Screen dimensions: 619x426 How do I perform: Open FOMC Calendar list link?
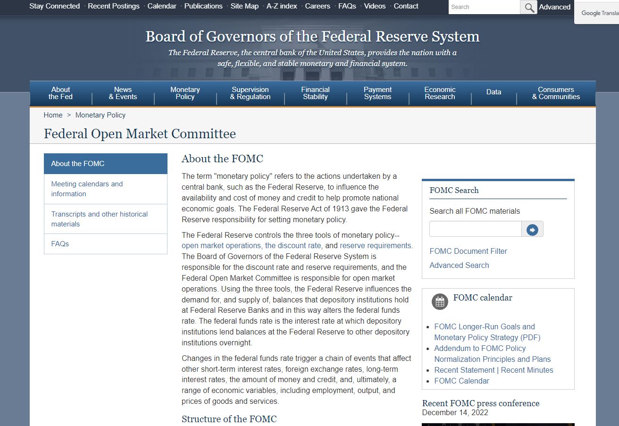pos(461,381)
